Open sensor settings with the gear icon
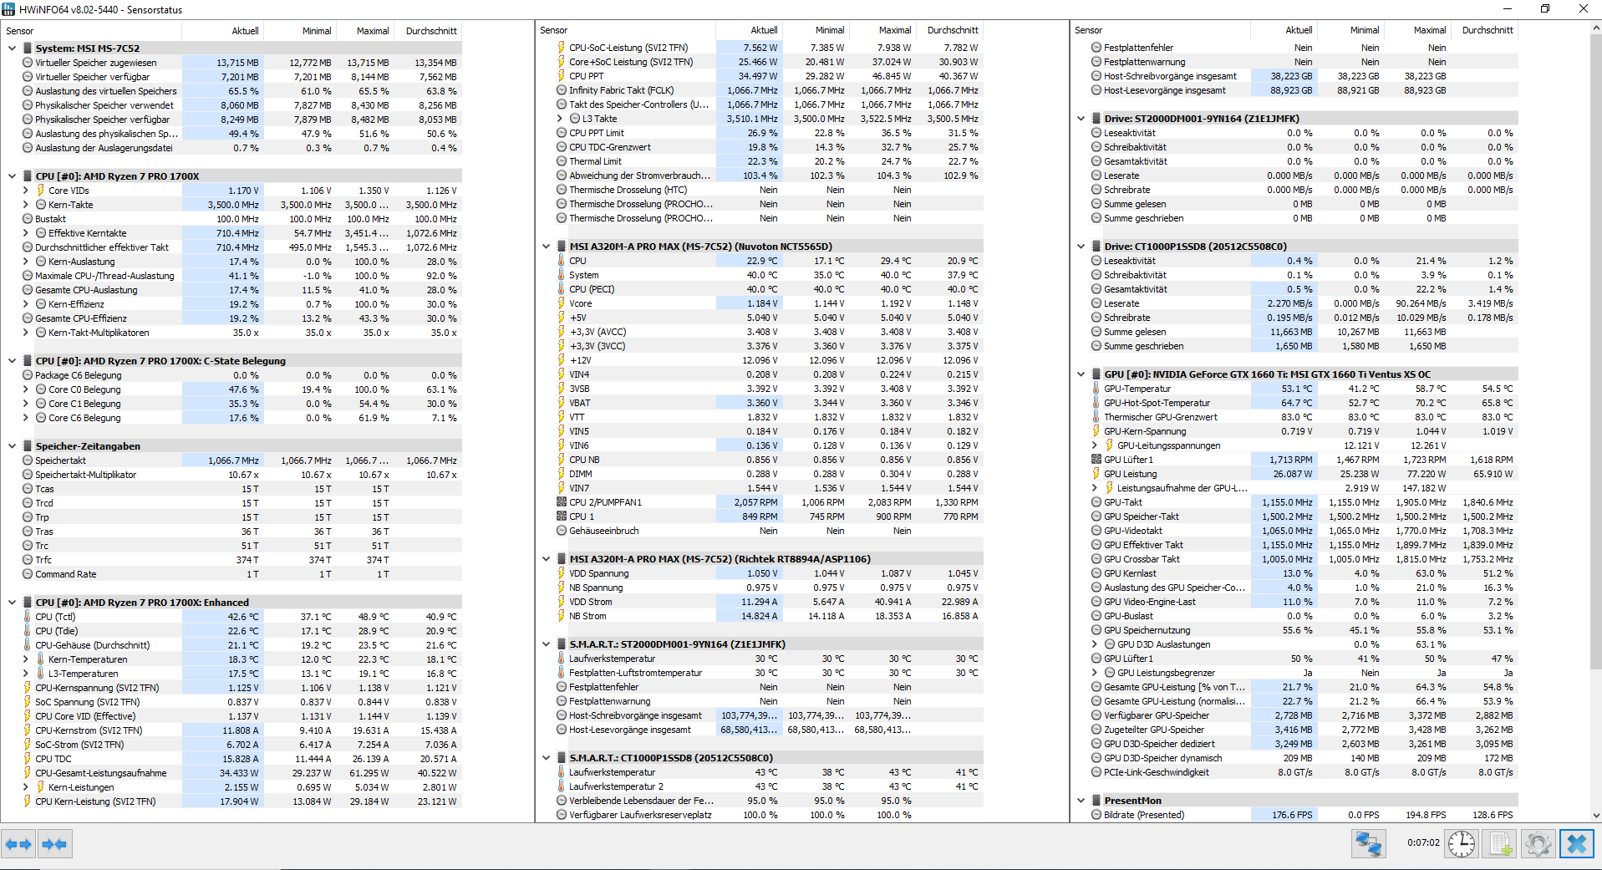This screenshot has height=870, width=1602. [1538, 844]
